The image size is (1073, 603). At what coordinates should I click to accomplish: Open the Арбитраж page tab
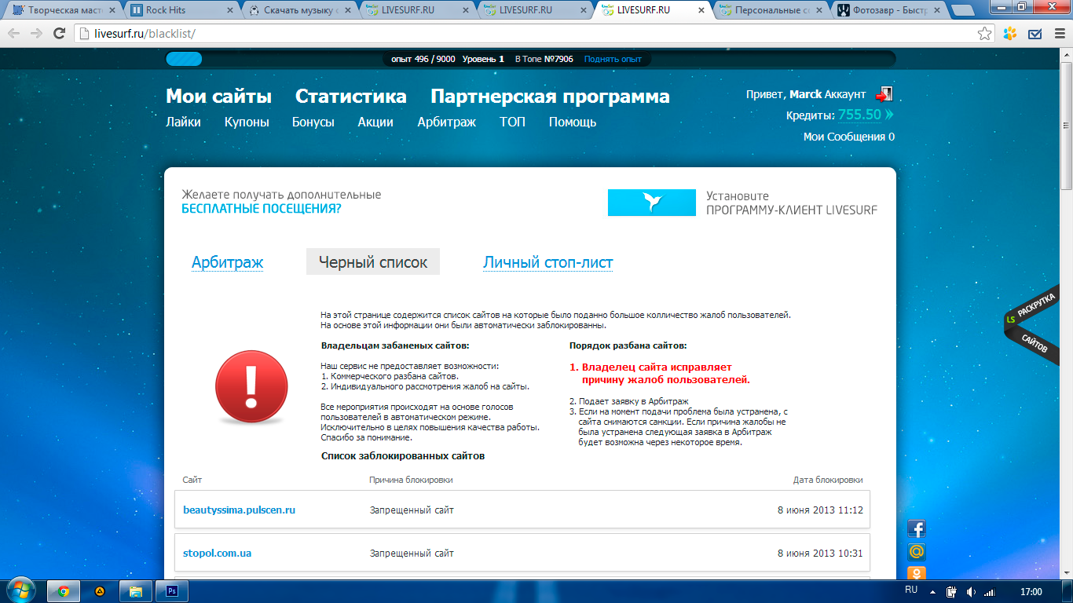pyautogui.click(x=227, y=262)
